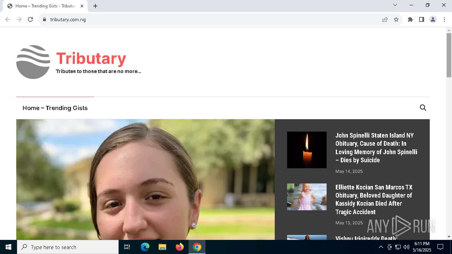Open the Elliette Kocian child photo thumbnail
This screenshot has width=452, height=254.
[307, 197]
